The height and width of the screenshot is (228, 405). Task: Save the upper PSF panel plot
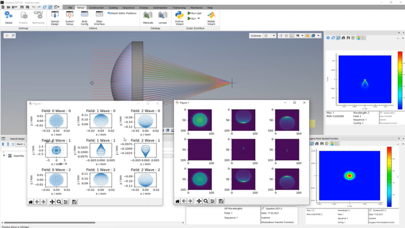click(348, 38)
